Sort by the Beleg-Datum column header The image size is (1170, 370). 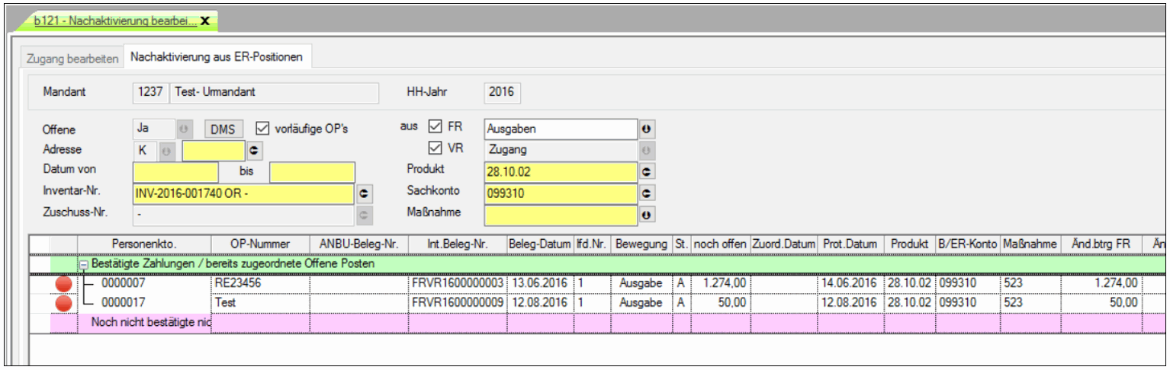click(539, 244)
